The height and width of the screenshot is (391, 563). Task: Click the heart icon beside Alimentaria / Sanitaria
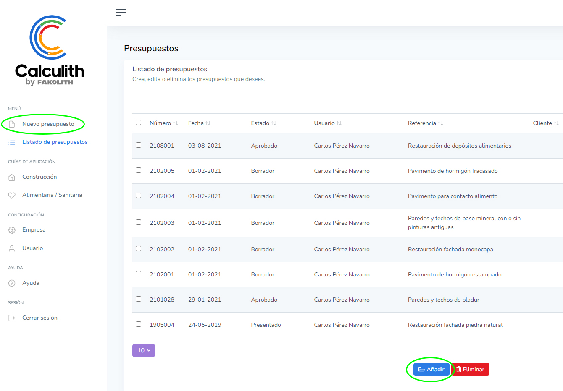(12, 195)
